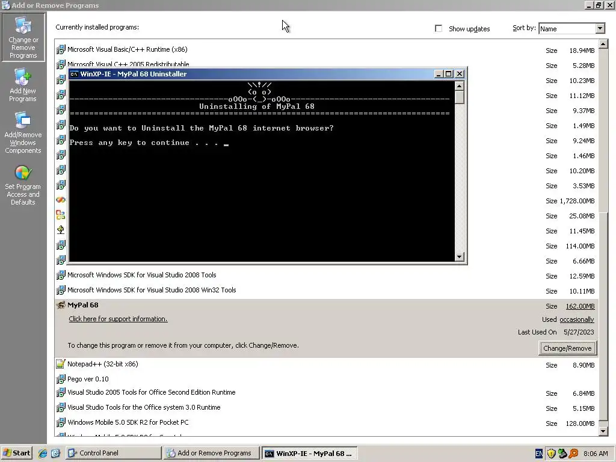Click the 1,728.00MB program's colorful icon
616x462 pixels.
tap(61, 200)
